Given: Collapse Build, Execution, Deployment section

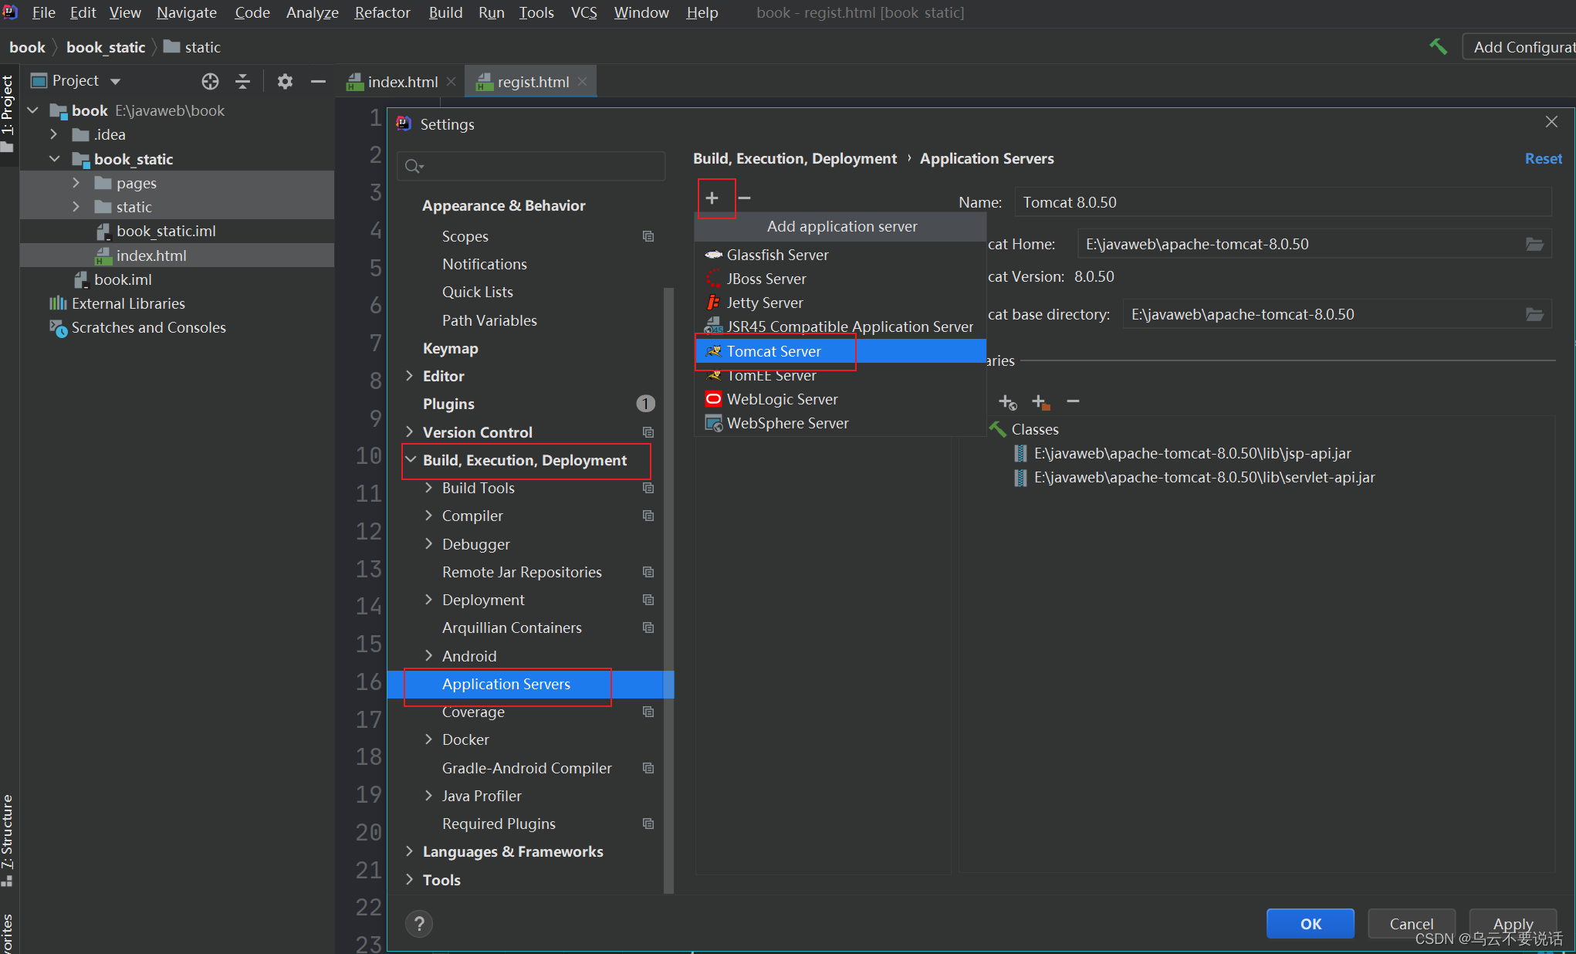Looking at the screenshot, I should point(411,460).
